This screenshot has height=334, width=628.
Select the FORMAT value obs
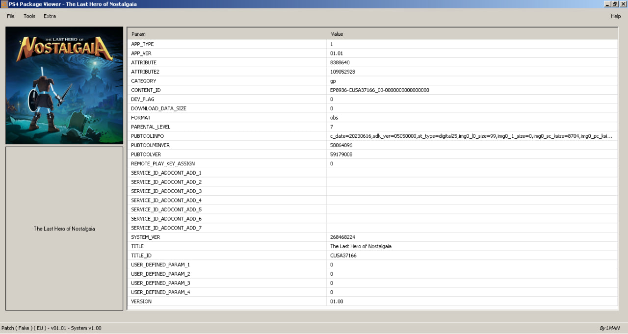334,118
